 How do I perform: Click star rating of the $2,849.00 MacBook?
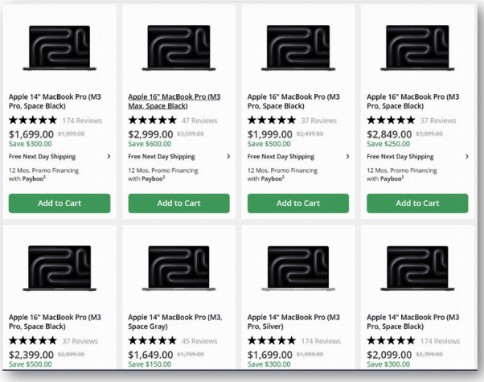point(391,120)
